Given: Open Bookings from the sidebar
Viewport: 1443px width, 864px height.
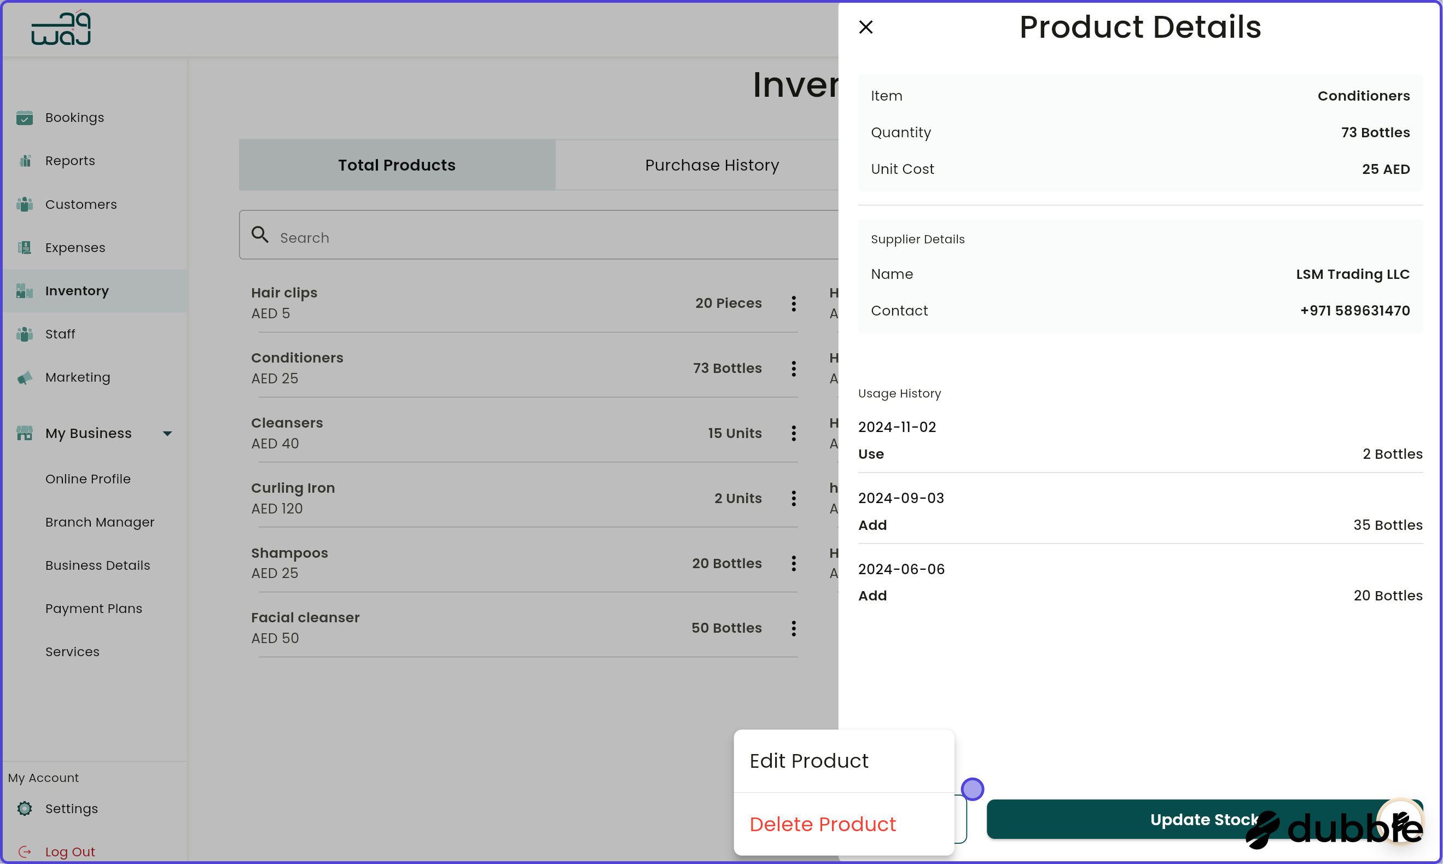Looking at the screenshot, I should (74, 117).
